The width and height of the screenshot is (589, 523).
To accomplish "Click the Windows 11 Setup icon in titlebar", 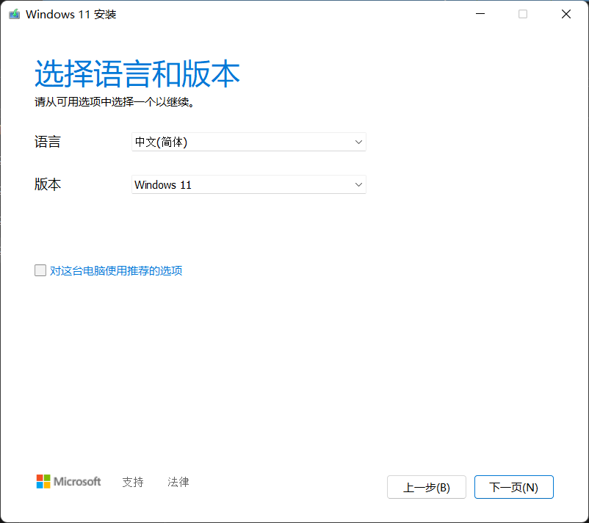I will click(13, 13).
